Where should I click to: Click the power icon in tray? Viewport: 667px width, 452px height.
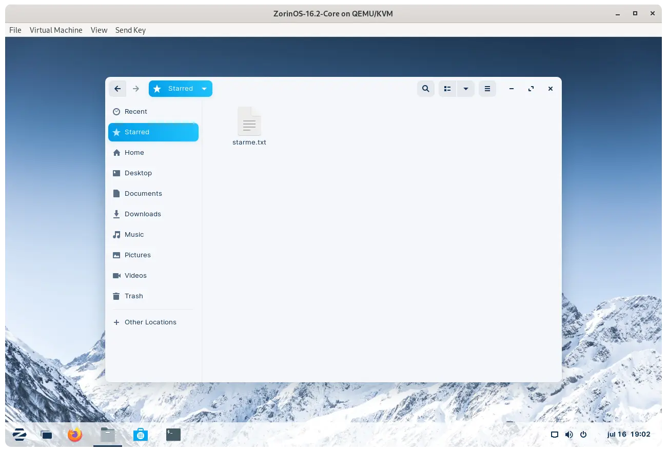583,435
